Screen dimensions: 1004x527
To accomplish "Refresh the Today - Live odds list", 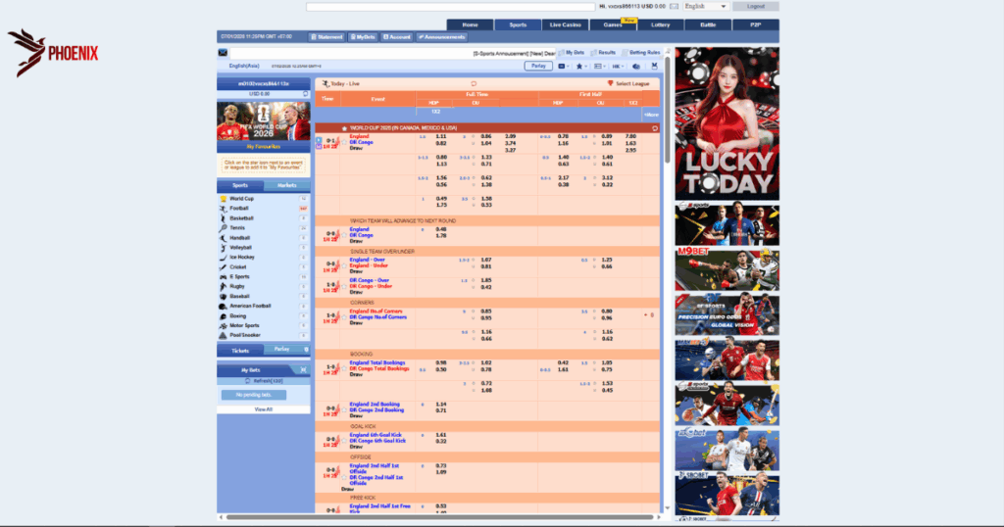I will pyautogui.click(x=474, y=84).
